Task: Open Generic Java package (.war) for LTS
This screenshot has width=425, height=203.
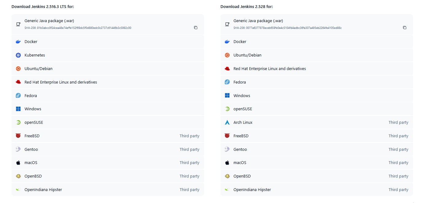Action: (x=49, y=21)
